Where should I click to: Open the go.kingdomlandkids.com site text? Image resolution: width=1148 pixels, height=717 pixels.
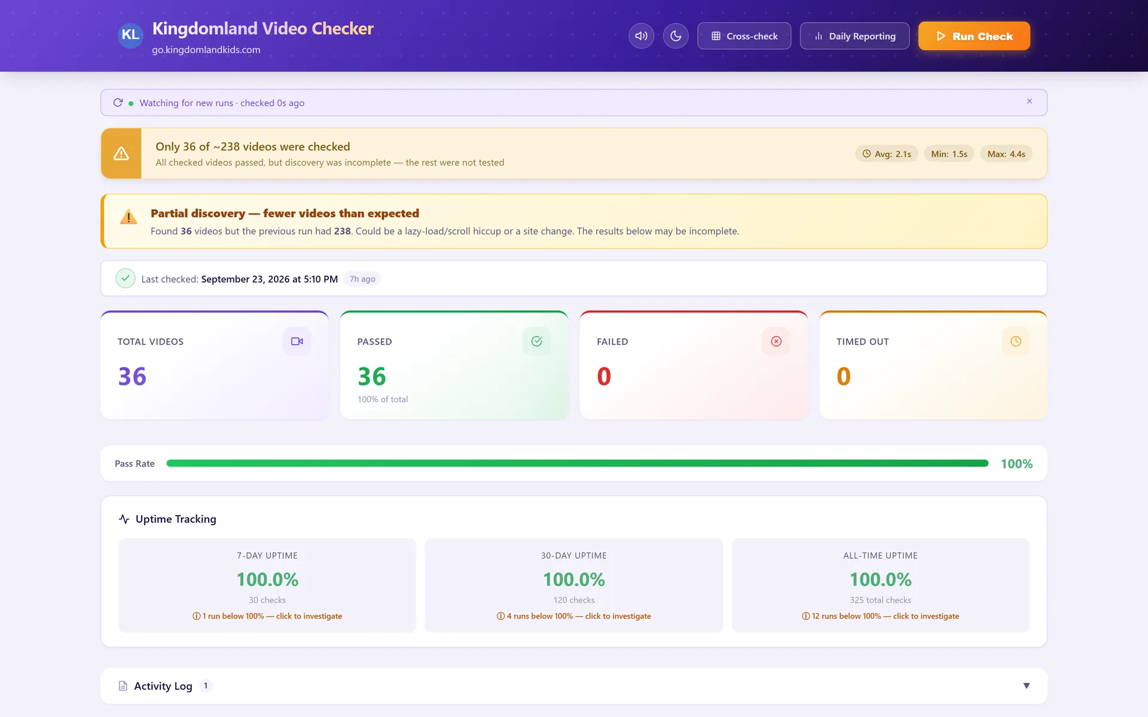click(206, 50)
